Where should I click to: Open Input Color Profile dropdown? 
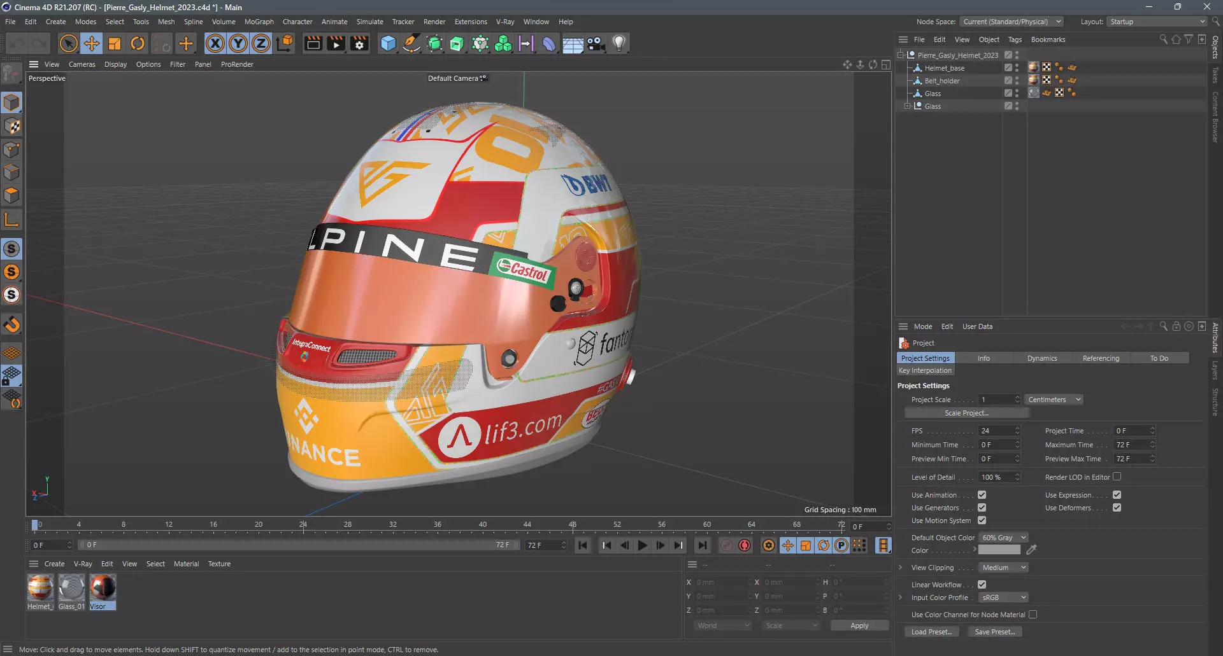pos(1003,597)
